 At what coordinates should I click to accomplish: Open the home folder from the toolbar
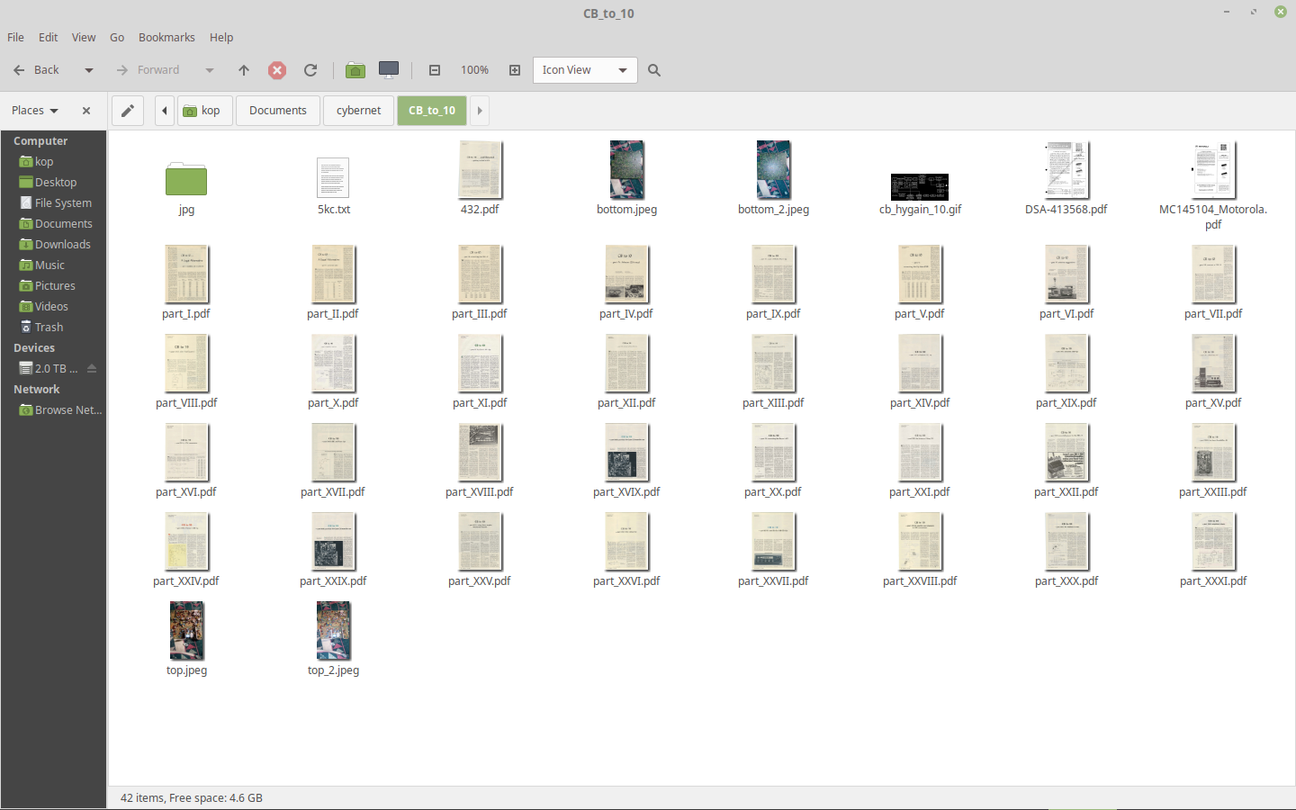(x=355, y=69)
